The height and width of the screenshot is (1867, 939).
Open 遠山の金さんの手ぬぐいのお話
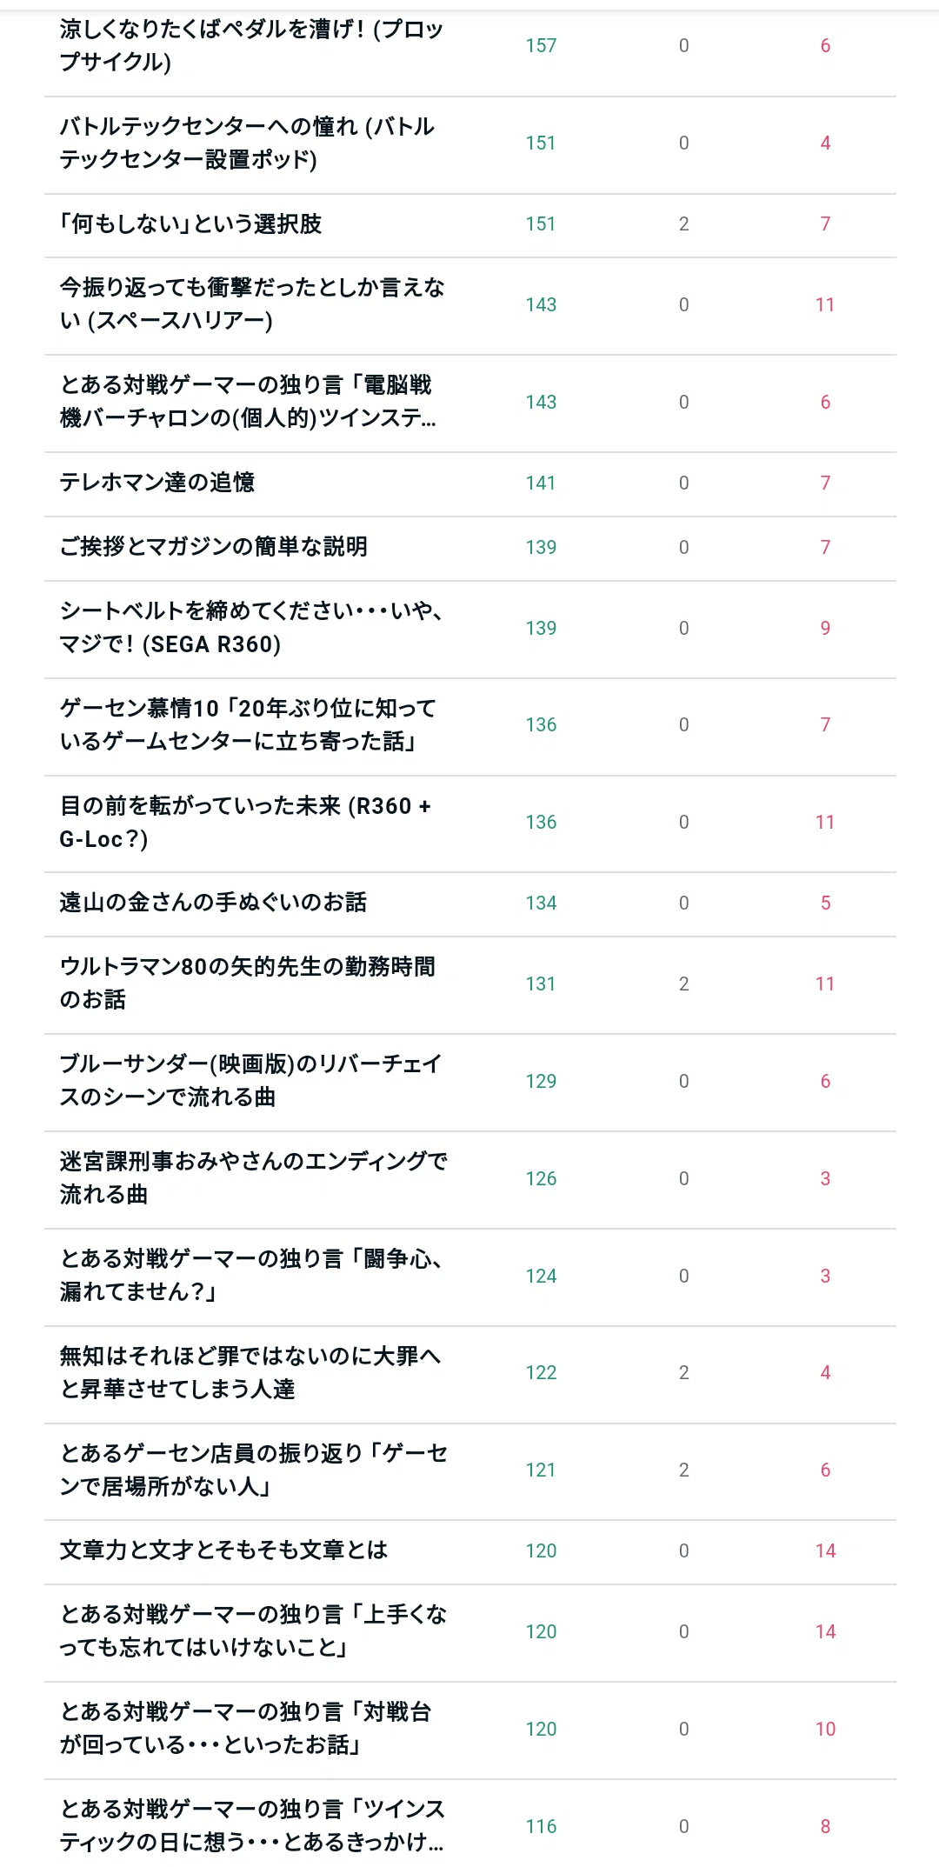point(213,903)
